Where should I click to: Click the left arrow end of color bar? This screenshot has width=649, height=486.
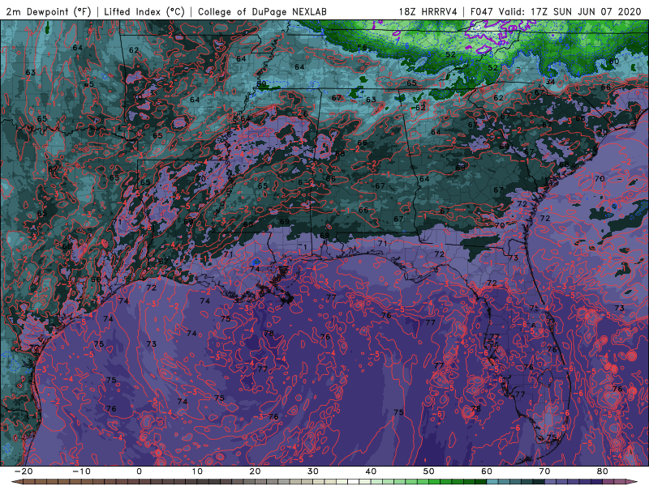(16, 482)
